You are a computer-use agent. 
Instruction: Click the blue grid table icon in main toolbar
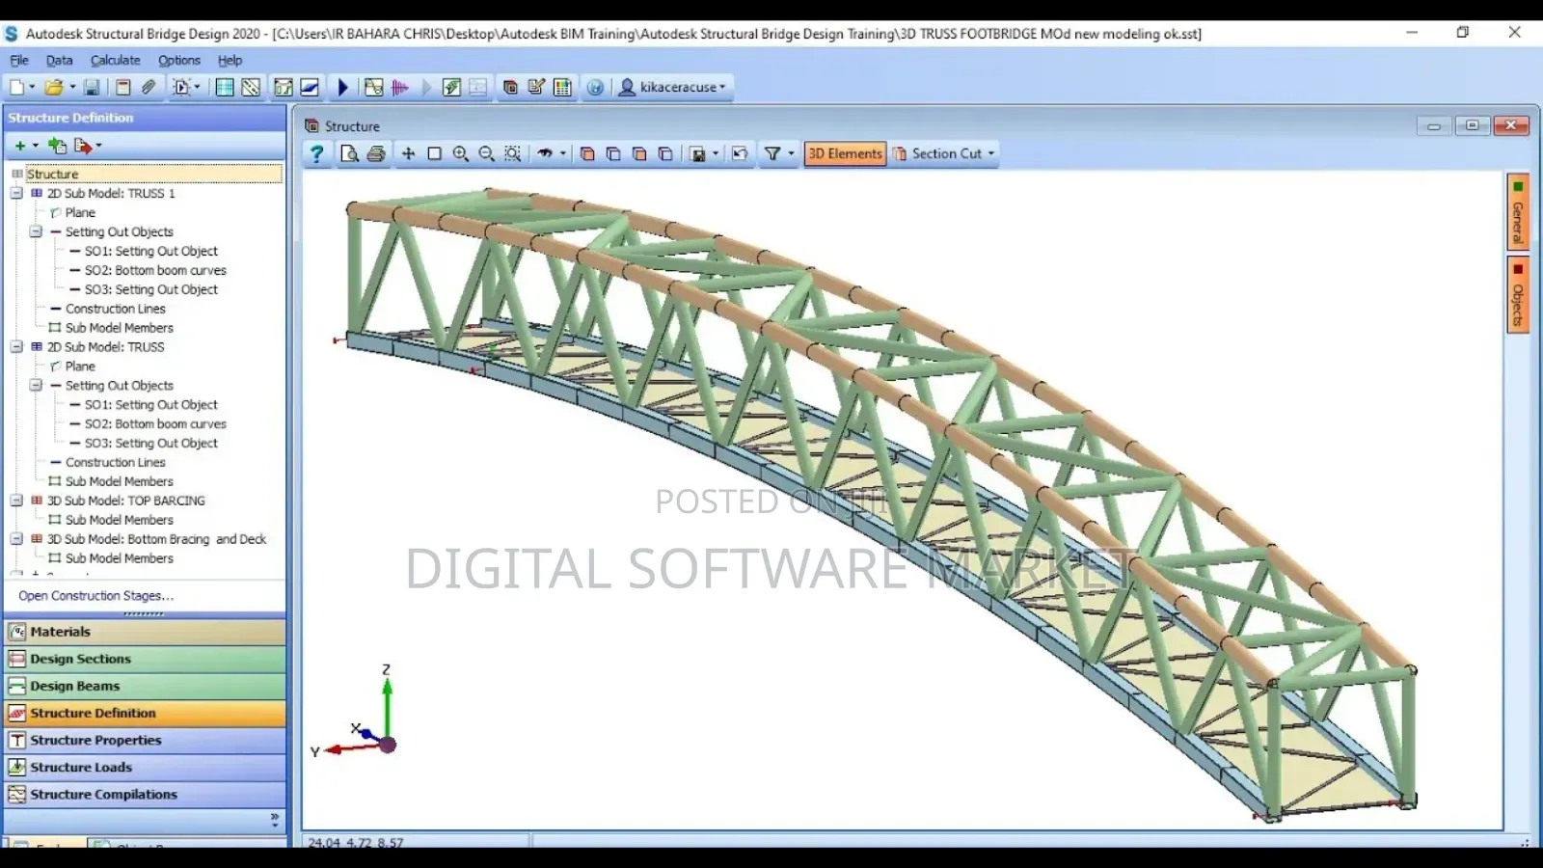pyautogui.click(x=225, y=87)
